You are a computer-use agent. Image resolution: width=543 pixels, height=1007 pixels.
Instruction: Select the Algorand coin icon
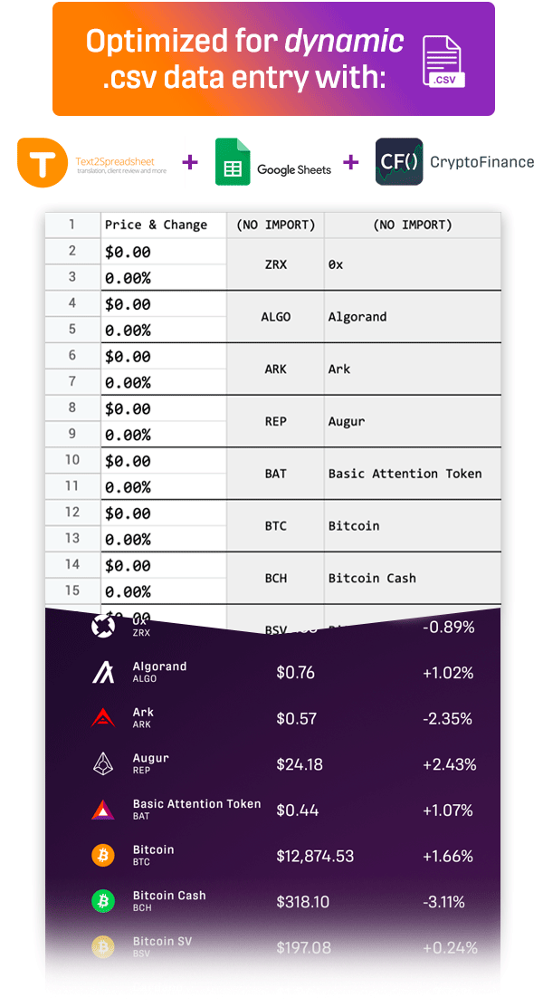coord(102,672)
